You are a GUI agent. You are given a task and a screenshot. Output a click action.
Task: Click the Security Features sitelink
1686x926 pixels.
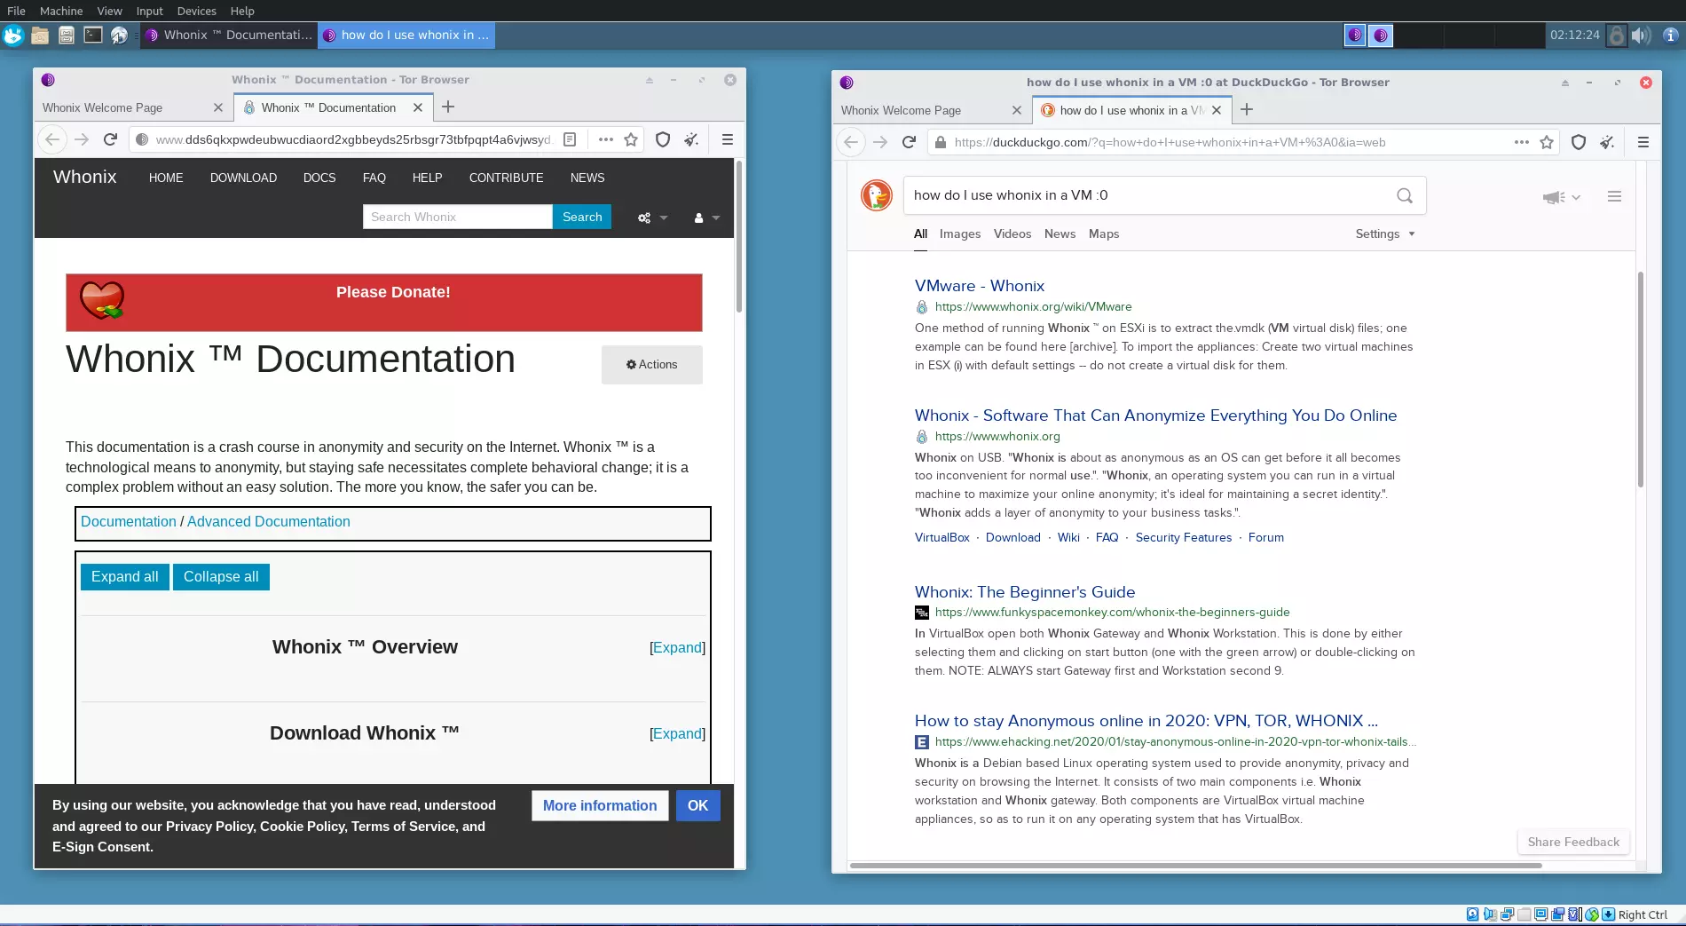tap(1184, 538)
